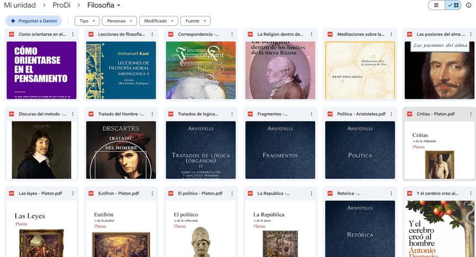Image resolution: width=476 pixels, height=257 pixels.
Task: Open more options for Meditaciones sobre la...
Action: coord(391,34)
